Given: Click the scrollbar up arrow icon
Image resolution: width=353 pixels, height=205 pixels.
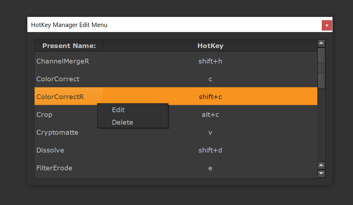Looking at the screenshot, I should (321, 43).
